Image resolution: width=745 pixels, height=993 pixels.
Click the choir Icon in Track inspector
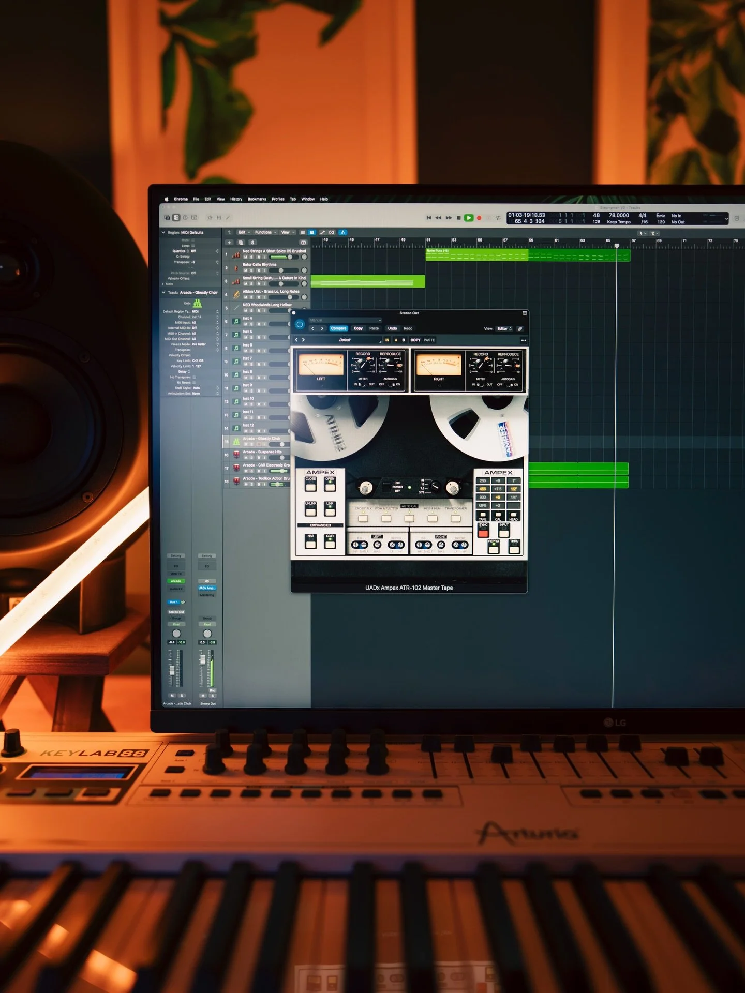(197, 304)
